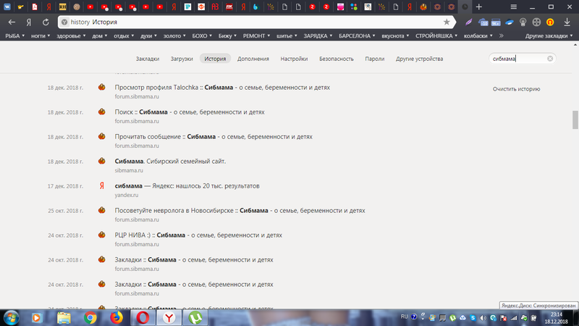This screenshot has width=579, height=326.
Task: Expand the ногти bookmarks folder
Action: click(x=41, y=35)
